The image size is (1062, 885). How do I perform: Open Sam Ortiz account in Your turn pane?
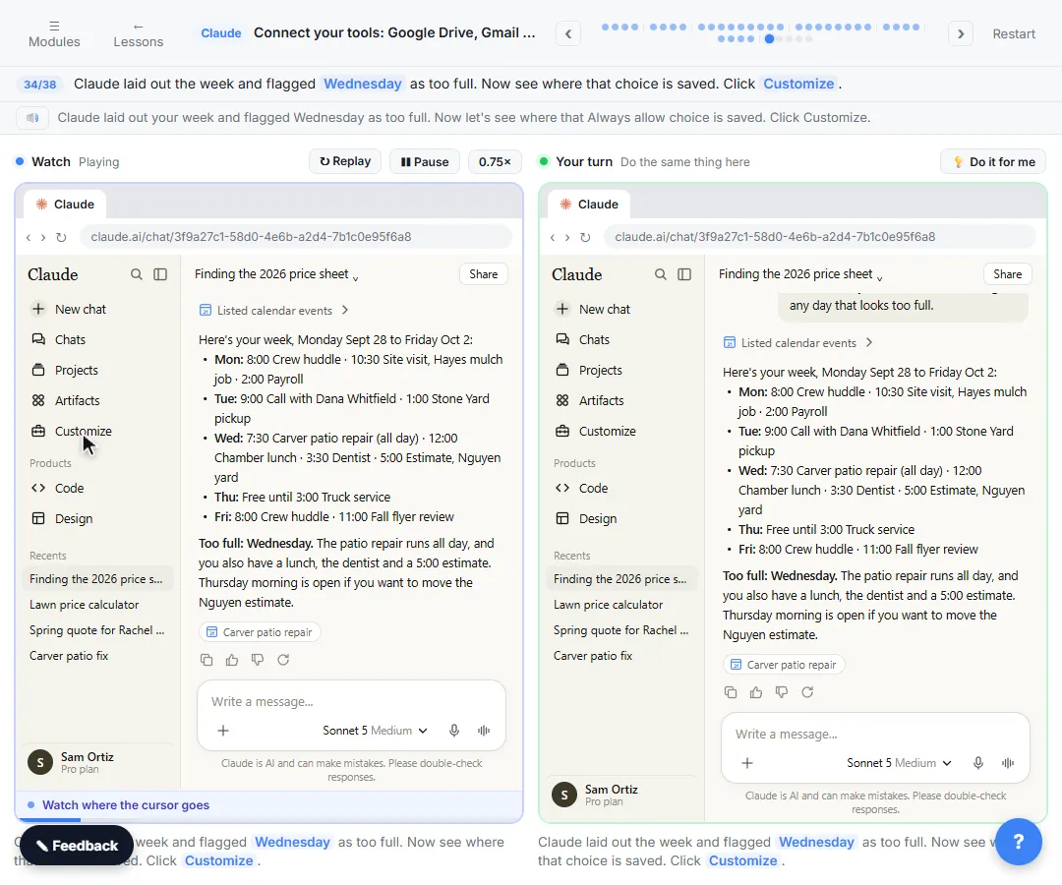tap(620, 795)
